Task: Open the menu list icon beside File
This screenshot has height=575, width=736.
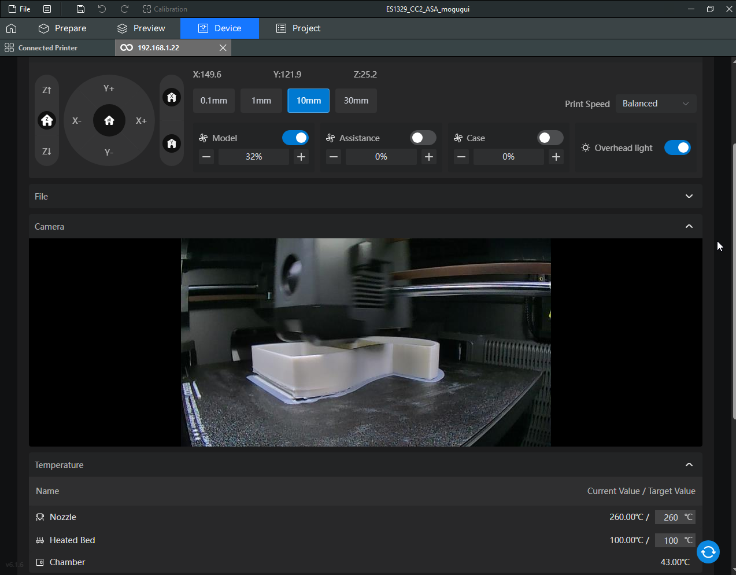Action: click(x=47, y=9)
